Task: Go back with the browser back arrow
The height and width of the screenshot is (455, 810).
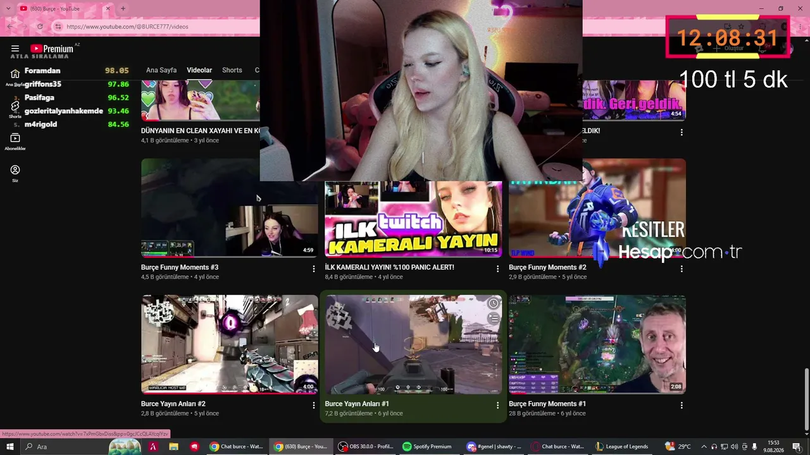Action: pos(10,27)
